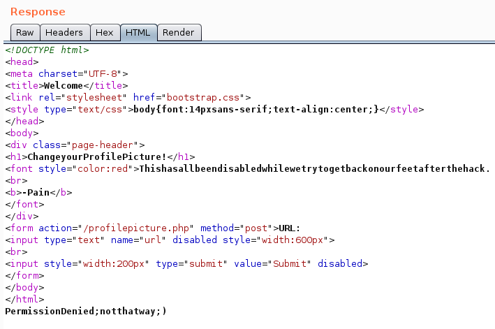Screen dimensions: 495x329
Task: Select the HTML tab
Action: pyautogui.click(x=138, y=33)
